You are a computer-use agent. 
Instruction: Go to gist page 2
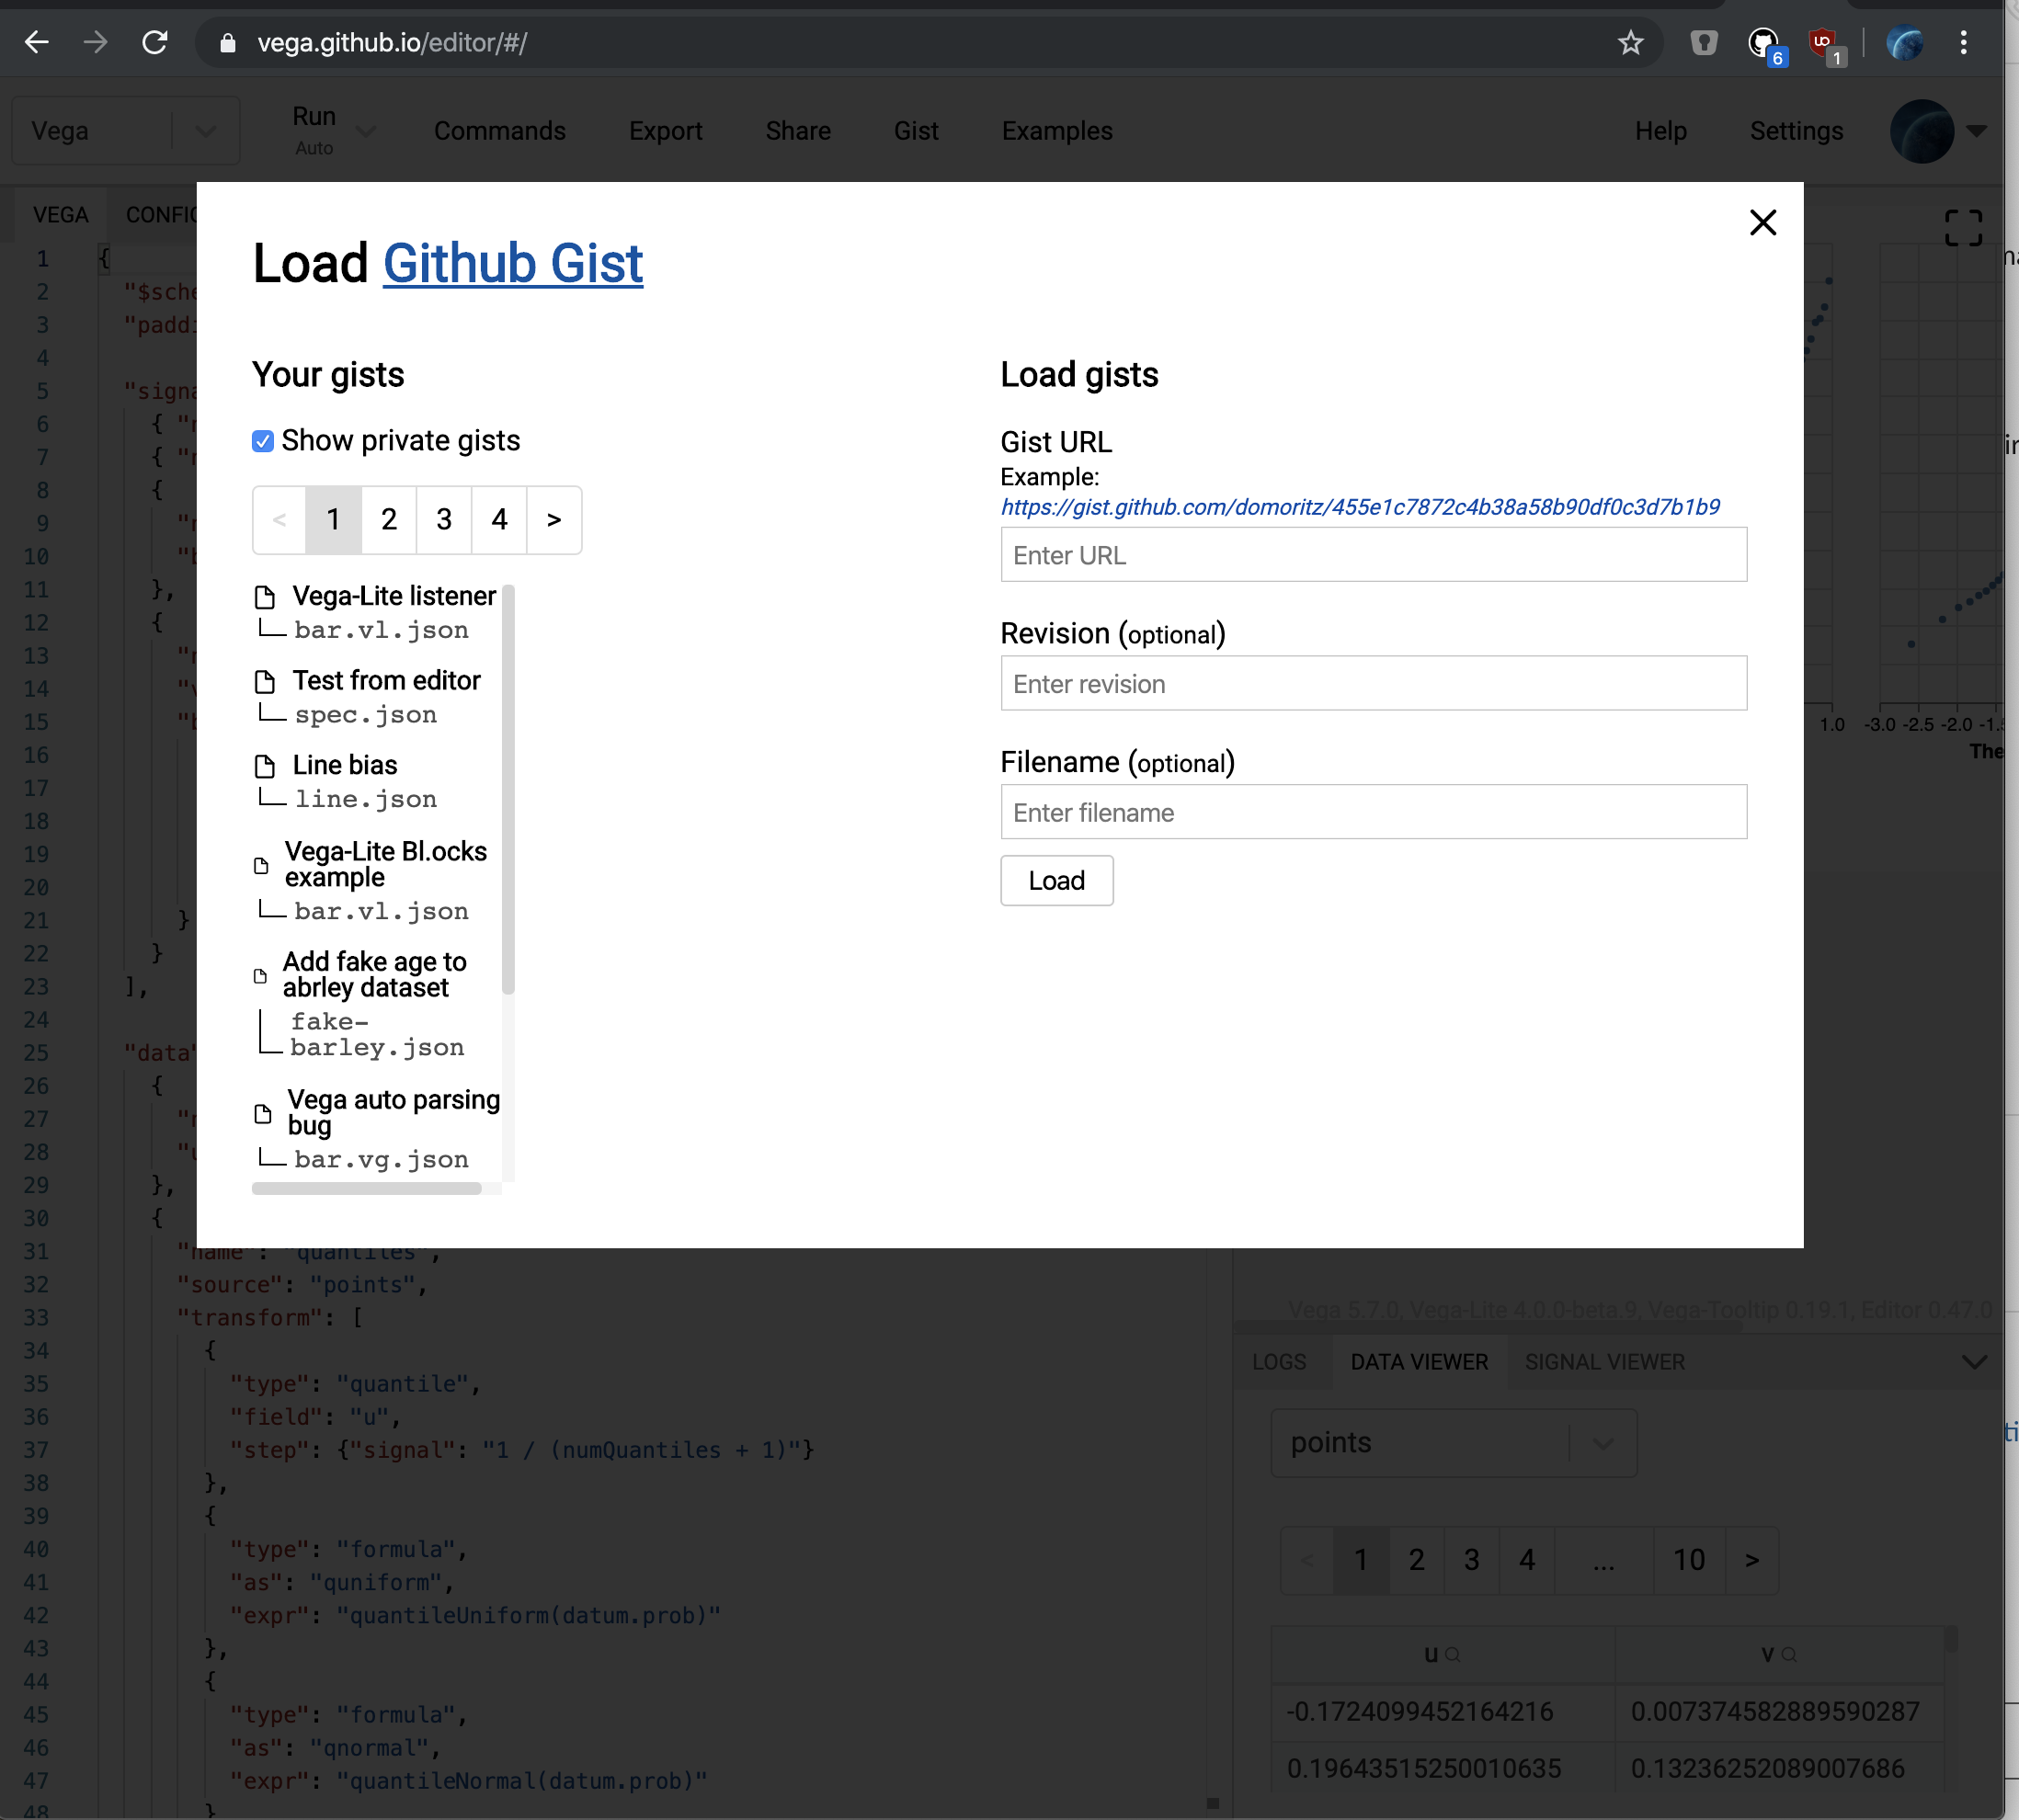388,519
